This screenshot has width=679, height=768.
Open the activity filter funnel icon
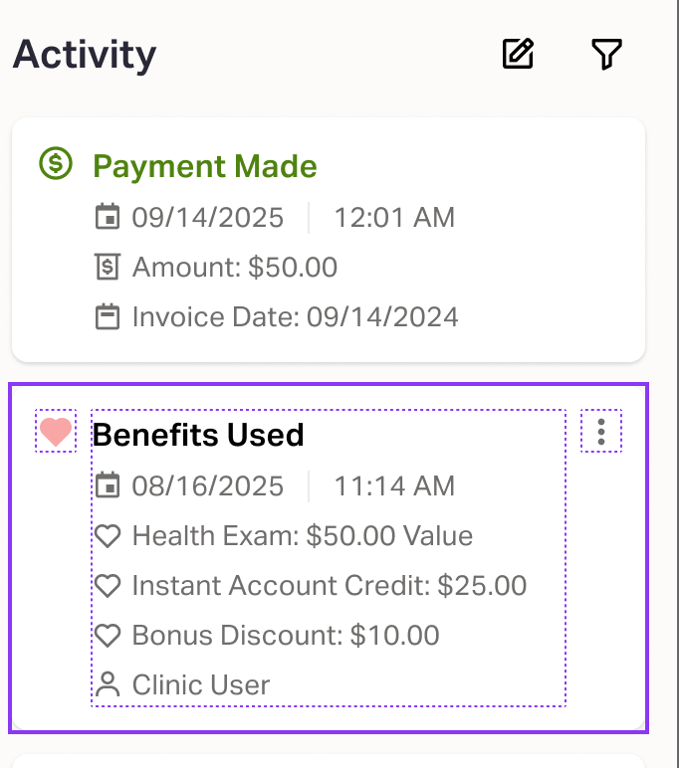606,54
